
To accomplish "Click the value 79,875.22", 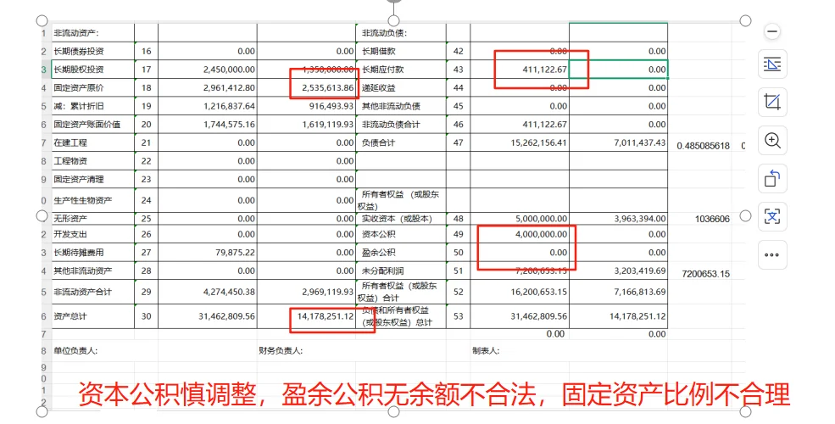I will point(235,253).
